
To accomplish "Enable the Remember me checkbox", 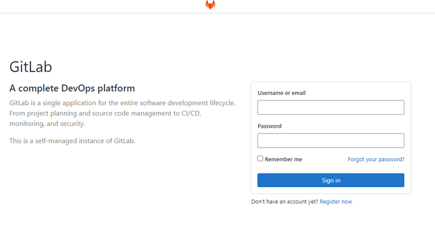I will (x=260, y=159).
